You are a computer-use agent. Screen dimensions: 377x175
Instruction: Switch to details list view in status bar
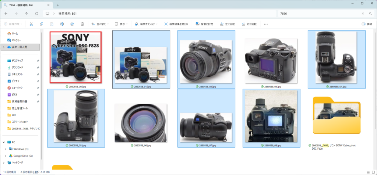(x=368, y=172)
